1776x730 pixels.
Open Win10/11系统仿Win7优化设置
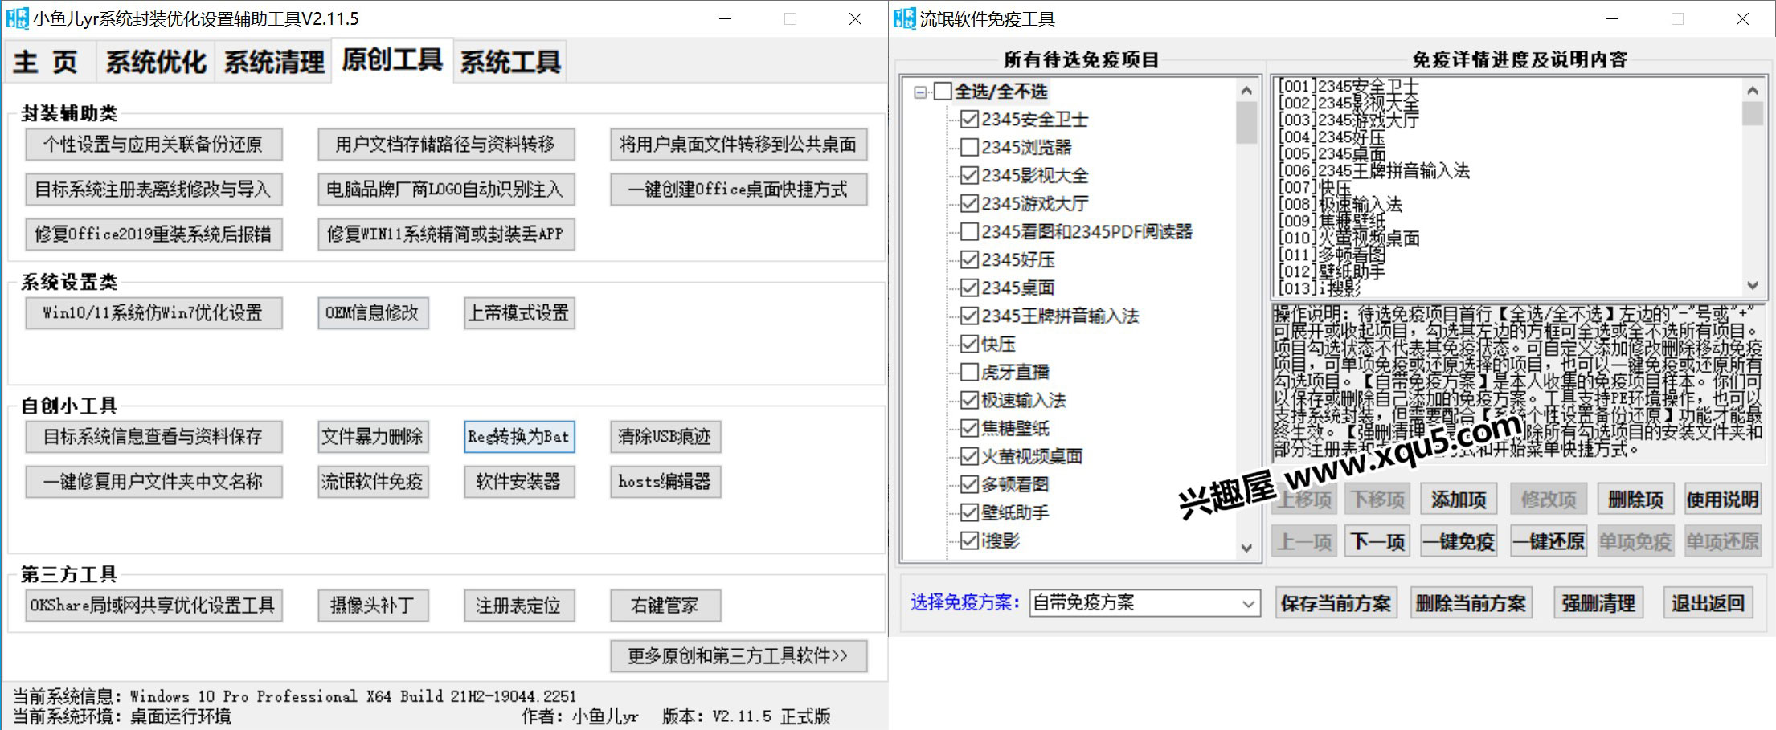(x=153, y=313)
